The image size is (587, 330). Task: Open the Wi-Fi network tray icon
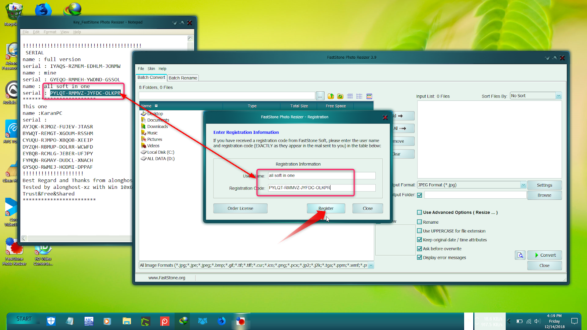click(529, 321)
